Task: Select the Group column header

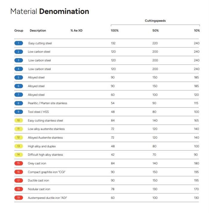Action: point(19,30)
